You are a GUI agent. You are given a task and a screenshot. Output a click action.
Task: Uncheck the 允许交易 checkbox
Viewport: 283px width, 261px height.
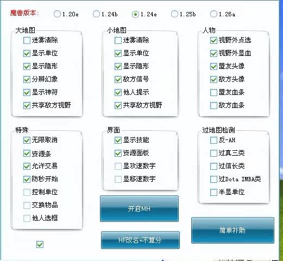27,166
